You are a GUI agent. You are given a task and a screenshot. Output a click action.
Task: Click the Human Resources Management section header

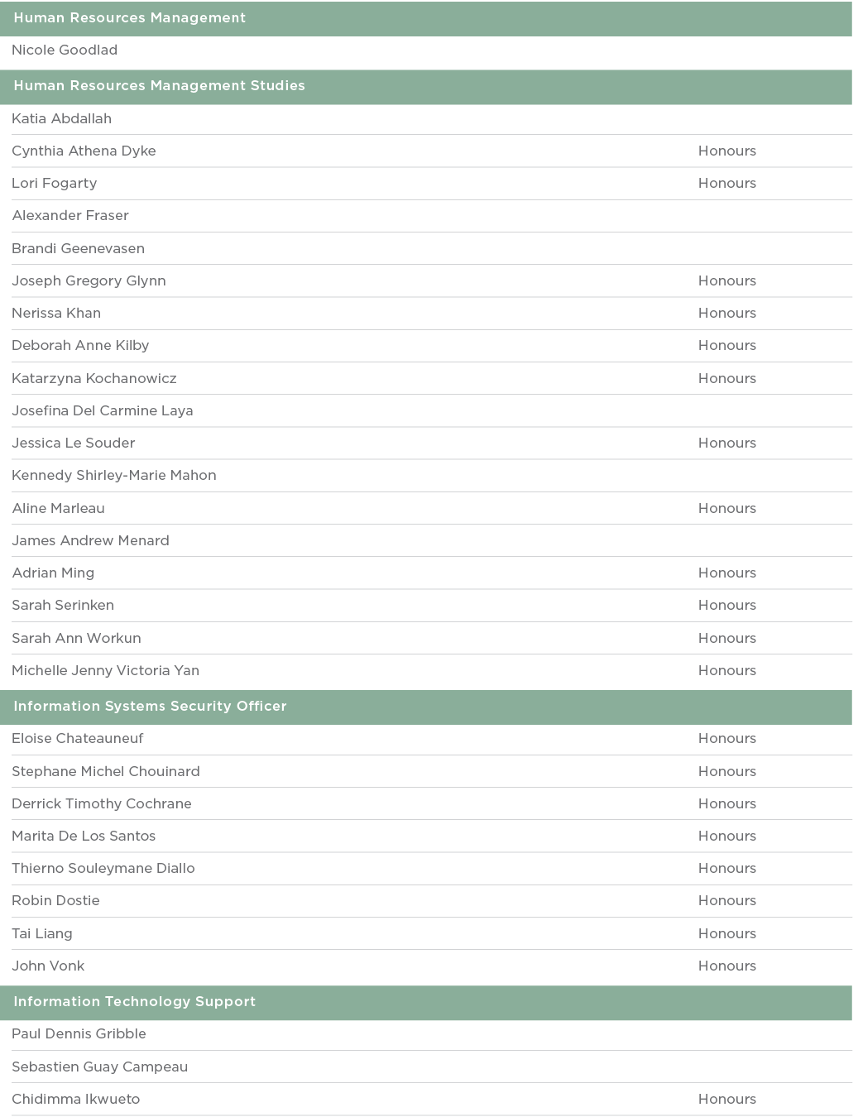point(129,18)
